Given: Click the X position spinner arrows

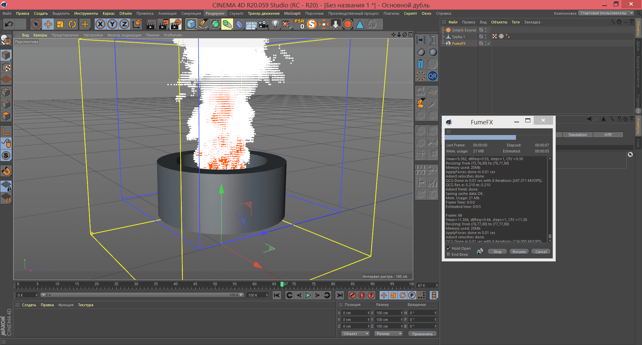Looking at the screenshot, I should [368, 313].
